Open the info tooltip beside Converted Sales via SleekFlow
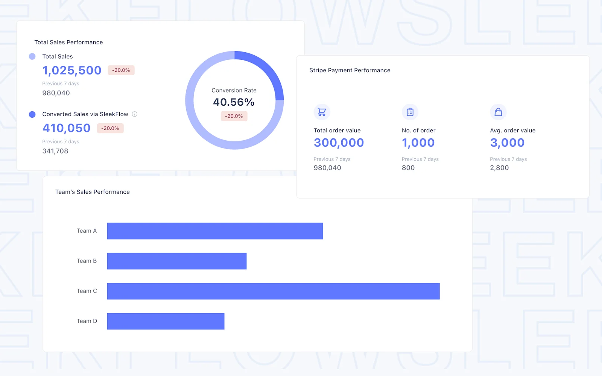Image resolution: width=602 pixels, height=376 pixels. [135, 114]
